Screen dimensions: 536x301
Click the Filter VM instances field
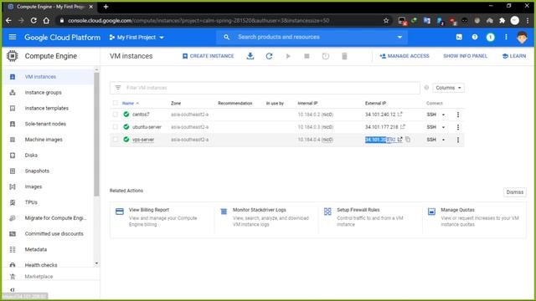pyautogui.click(x=265, y=88)
